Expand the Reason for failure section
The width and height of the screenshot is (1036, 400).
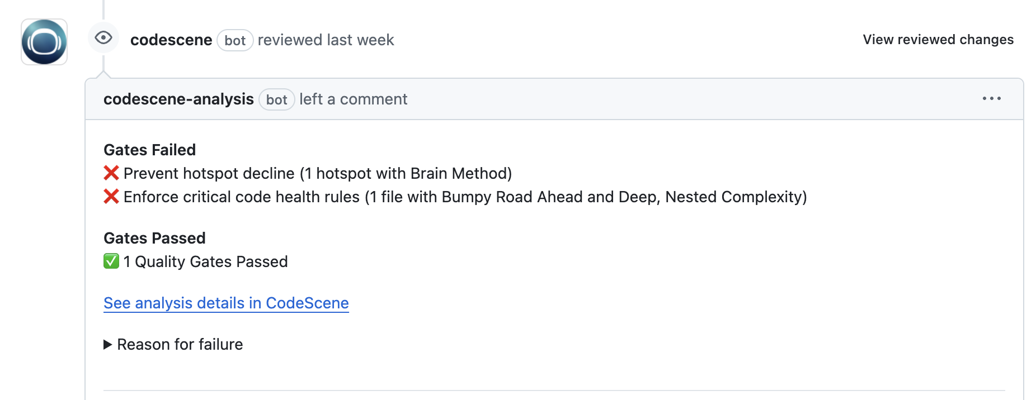click(x=179, y=344)
